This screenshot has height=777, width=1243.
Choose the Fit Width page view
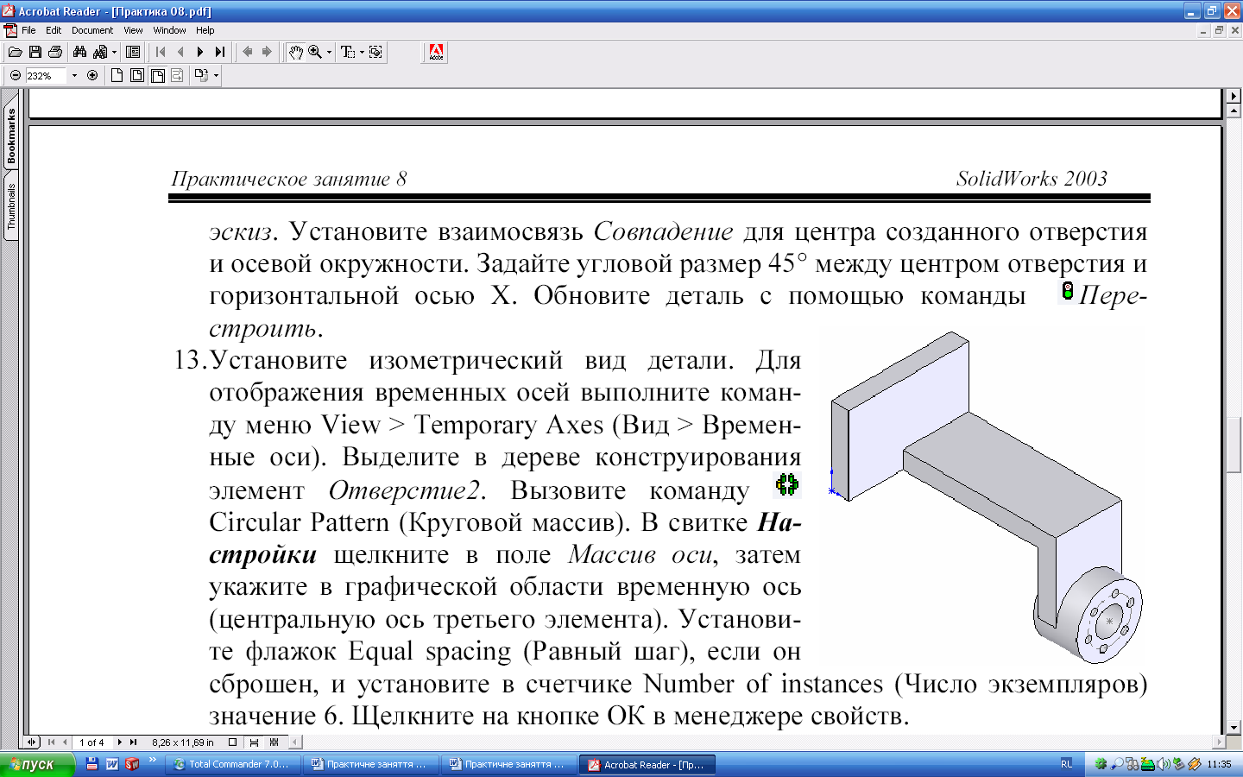pos(157,76)
